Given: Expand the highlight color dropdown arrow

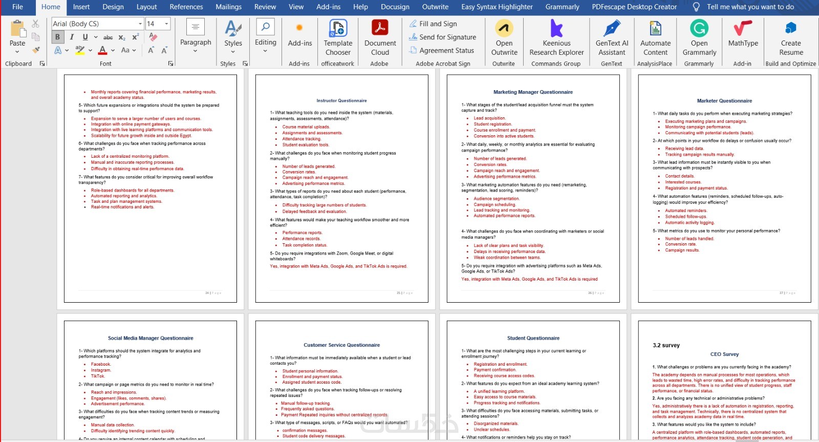Looking at the screenshot, I should pyautogui.click(x=90, y=50).
